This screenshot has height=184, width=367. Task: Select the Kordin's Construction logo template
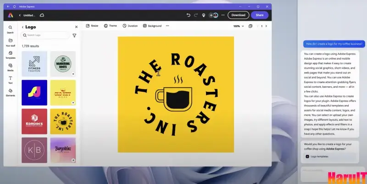click(x=34, y=122)
